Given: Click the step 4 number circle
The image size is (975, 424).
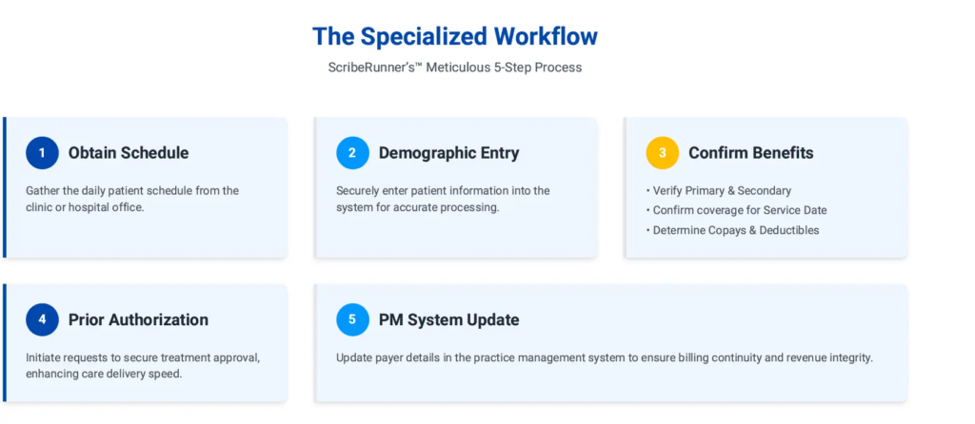Looking at the screenshot, I should [42, 319].
